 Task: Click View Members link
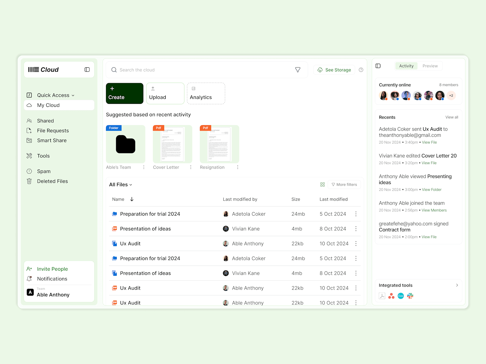pyautogui.click(x=434, y=210)
